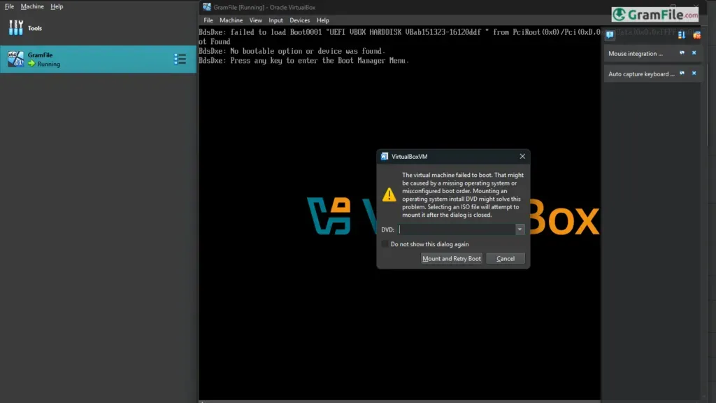Open File menu in VirtualBox Manager
The width and height of the screenshot is (716, 403).
(x=9, y=6)
